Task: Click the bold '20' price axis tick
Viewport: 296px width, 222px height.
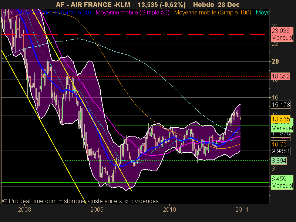Action: coord(275,61)
